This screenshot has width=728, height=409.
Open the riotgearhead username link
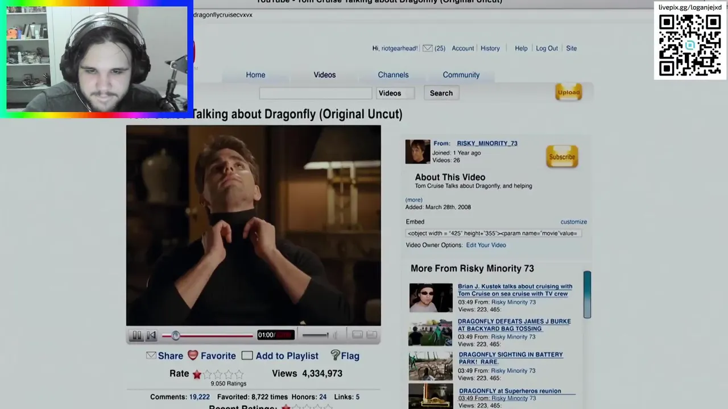click(x=399, y=48)
